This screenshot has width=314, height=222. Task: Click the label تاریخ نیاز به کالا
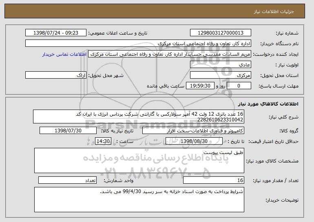117,131
